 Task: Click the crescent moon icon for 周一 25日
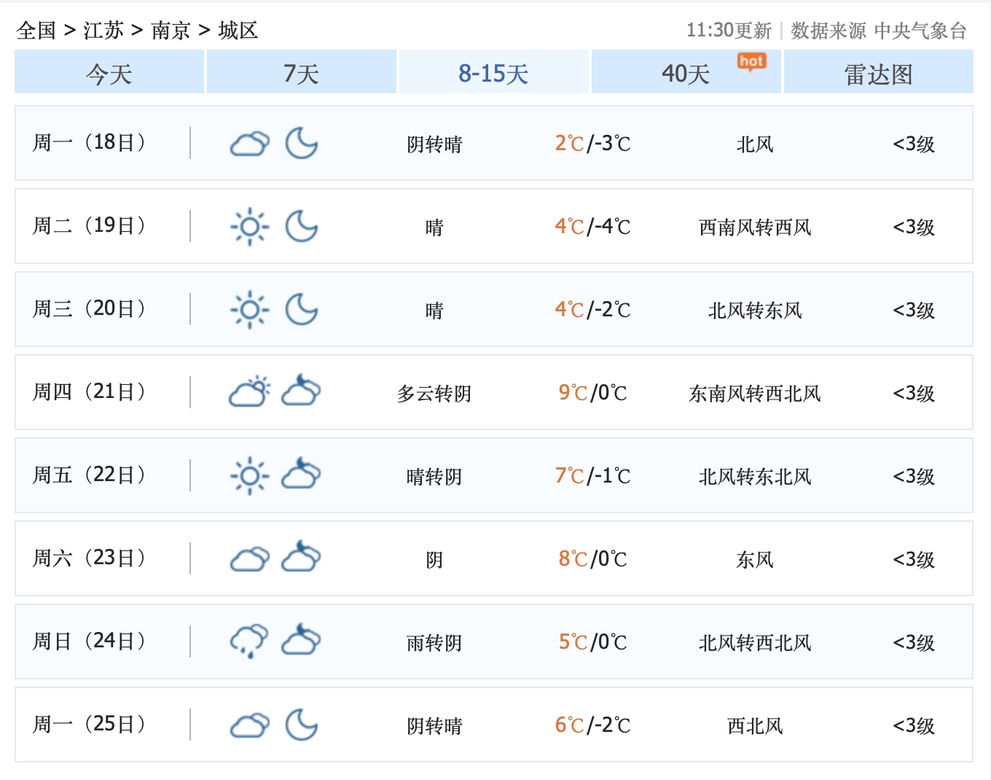click(x=301, y=725)
